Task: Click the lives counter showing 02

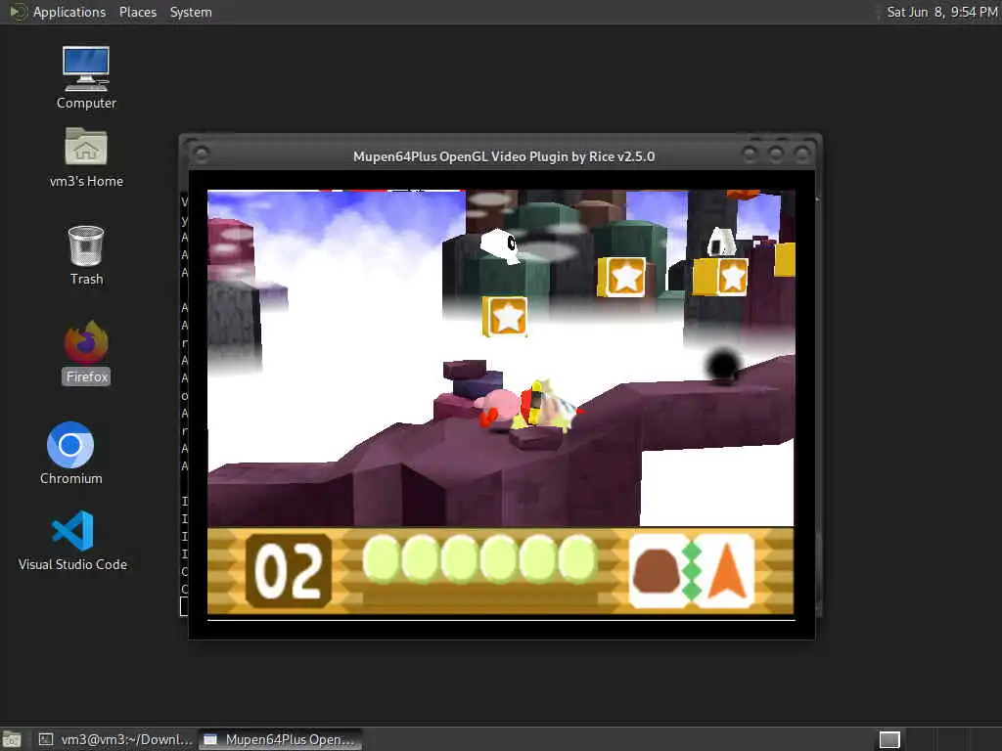Action: (289, 570)
